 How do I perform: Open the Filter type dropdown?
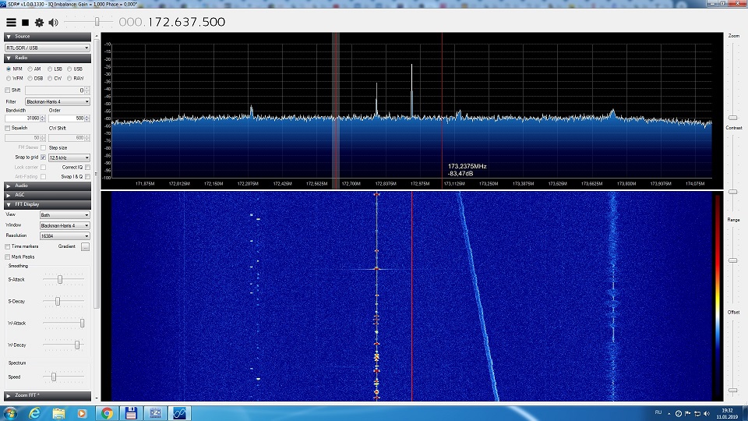[x=57, y=101]
